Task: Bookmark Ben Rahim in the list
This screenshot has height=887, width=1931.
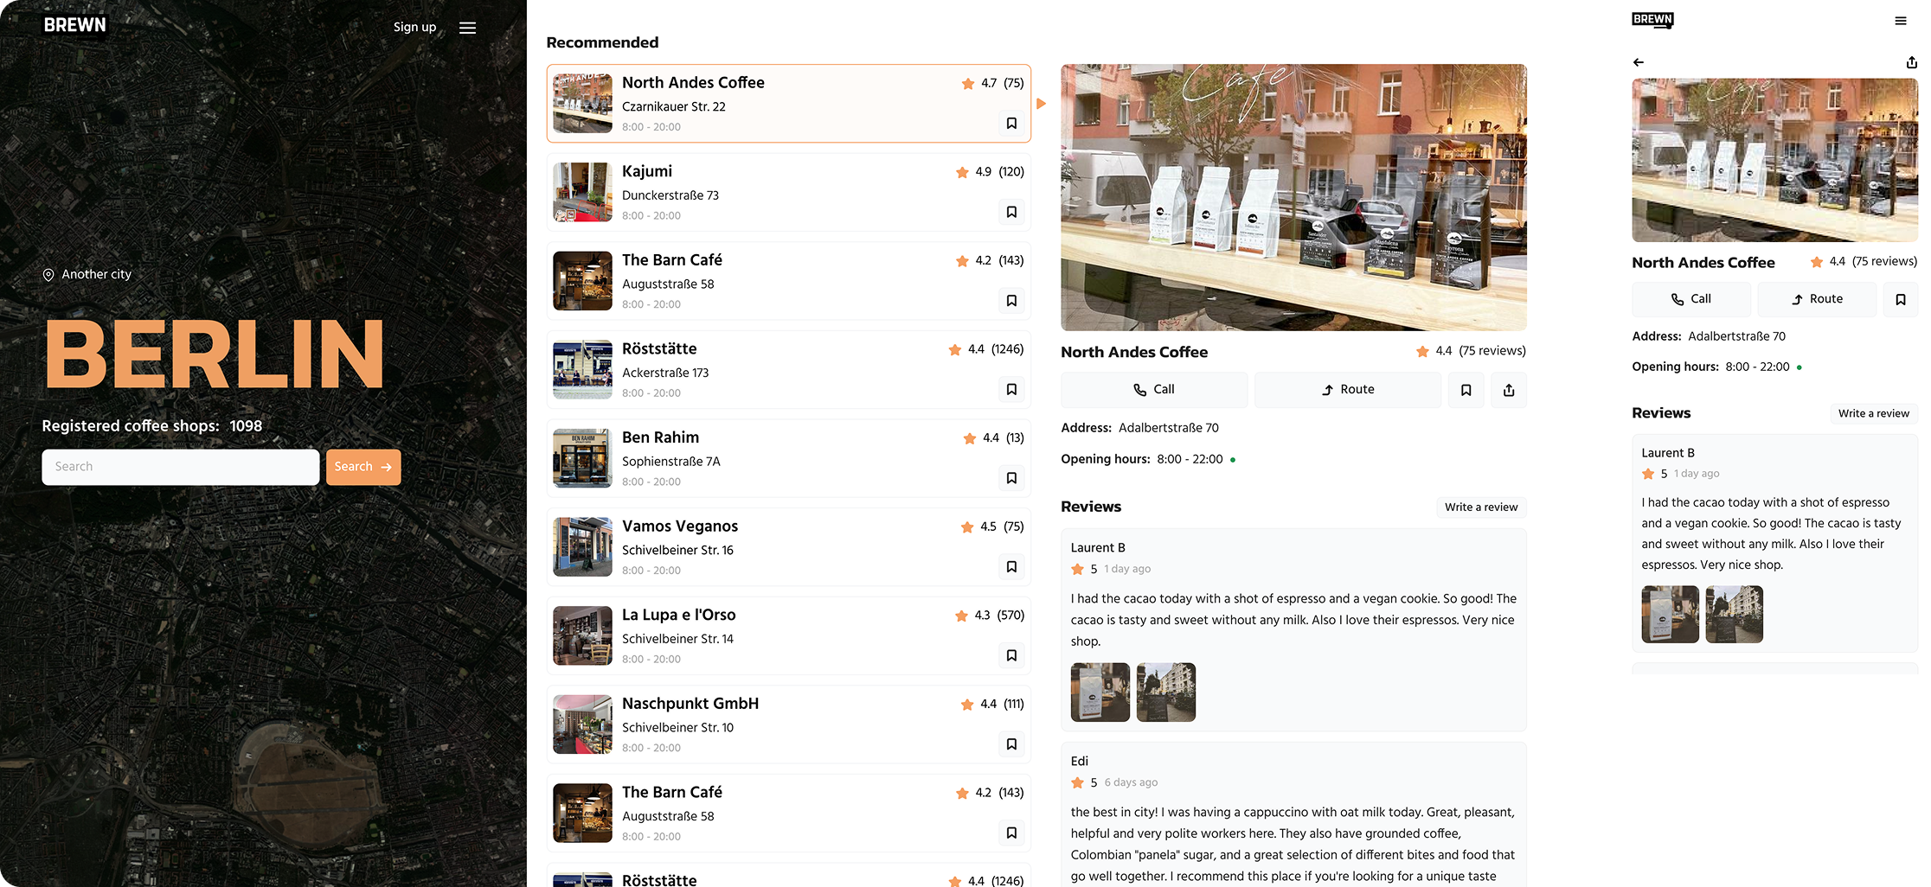Action: (1011, 478)
